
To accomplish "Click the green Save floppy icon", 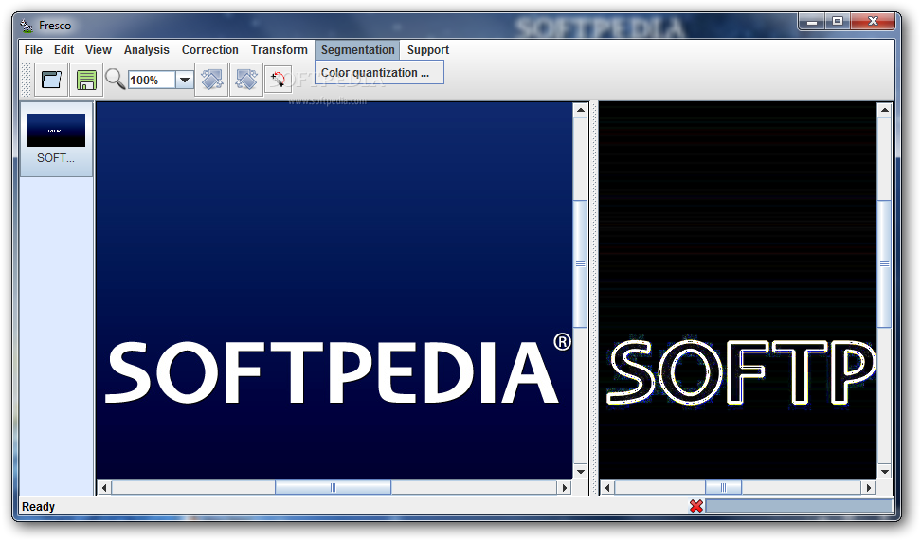I will 86,80.
